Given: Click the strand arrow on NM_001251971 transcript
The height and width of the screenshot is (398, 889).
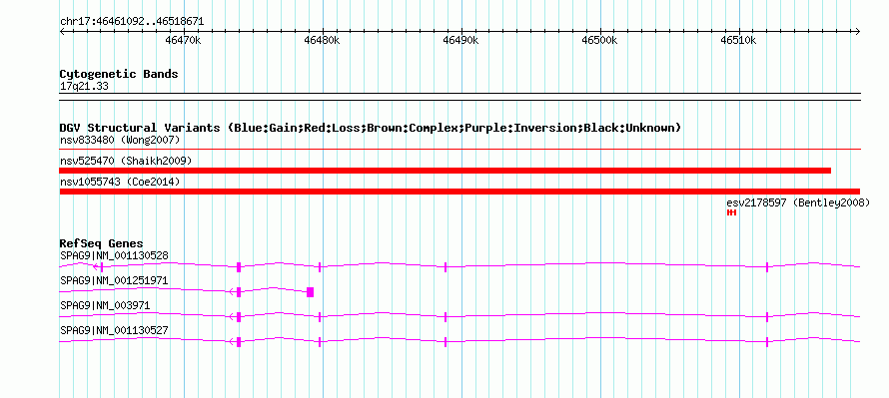Looking at the screenshot, I should click(233, 292).
